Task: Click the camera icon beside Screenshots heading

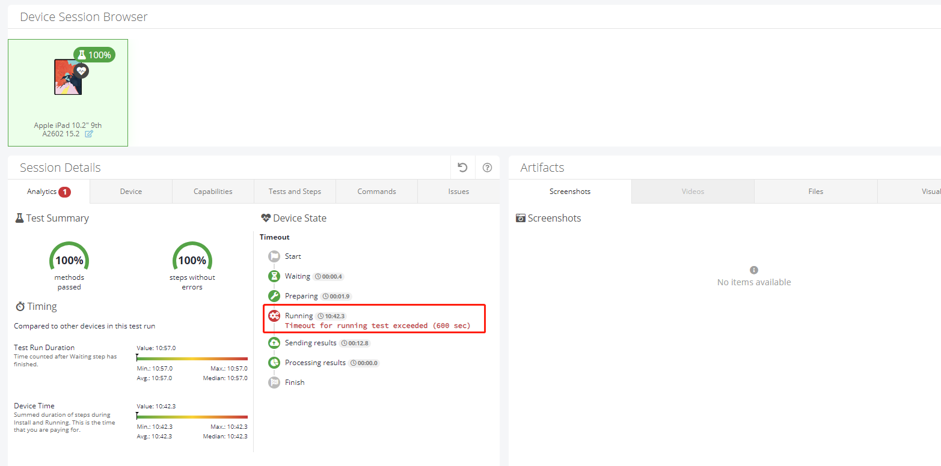Action: tap(520, 218)
